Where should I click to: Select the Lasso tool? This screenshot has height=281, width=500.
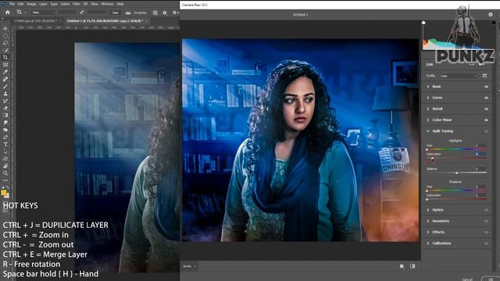(x=5, y=43)
